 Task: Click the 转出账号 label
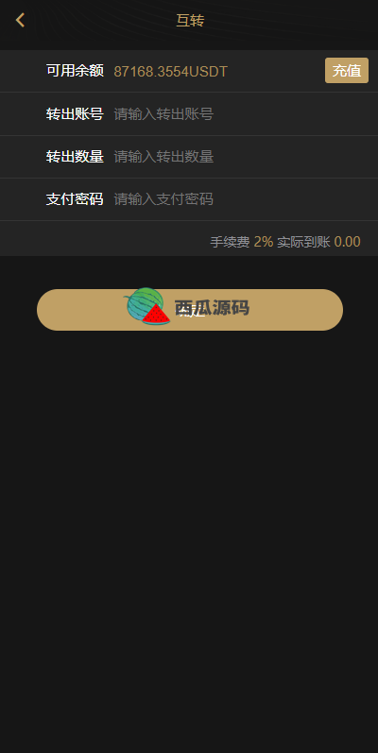point(75,114)
